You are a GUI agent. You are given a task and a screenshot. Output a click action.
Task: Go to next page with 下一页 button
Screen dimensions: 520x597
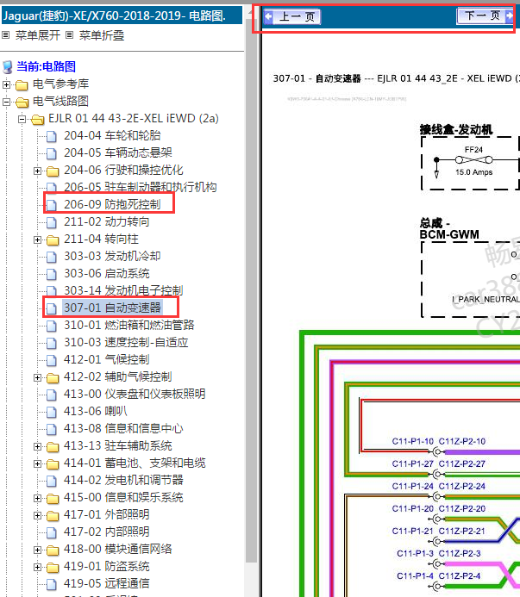(485, 16)
